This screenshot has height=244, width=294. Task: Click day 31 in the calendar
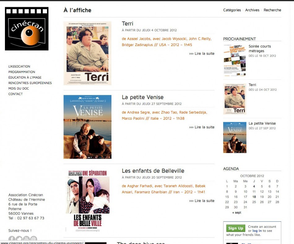point(245,207)
